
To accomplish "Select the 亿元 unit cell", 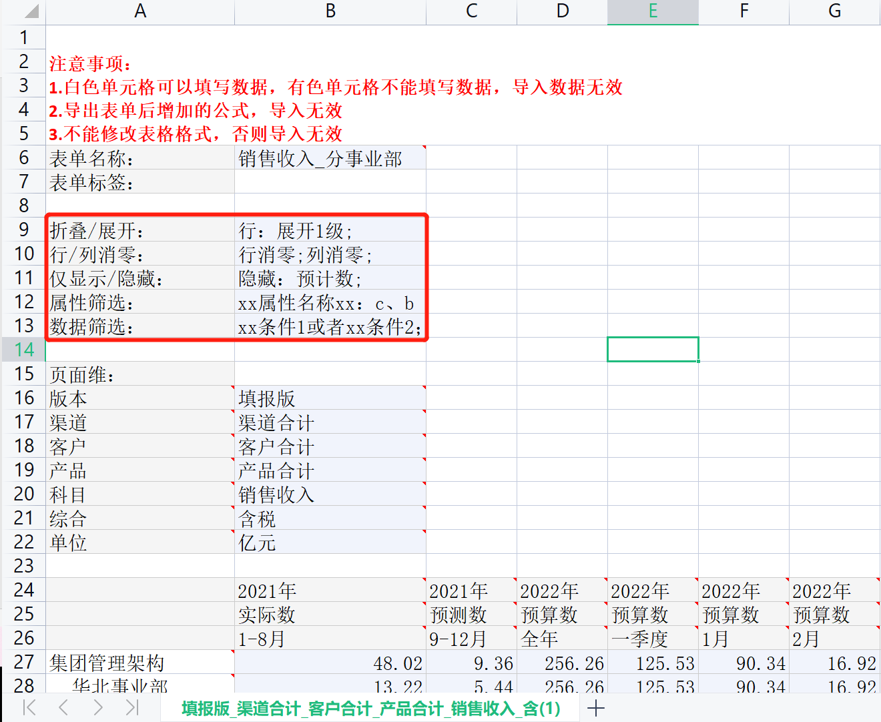I will coord(330,543).
